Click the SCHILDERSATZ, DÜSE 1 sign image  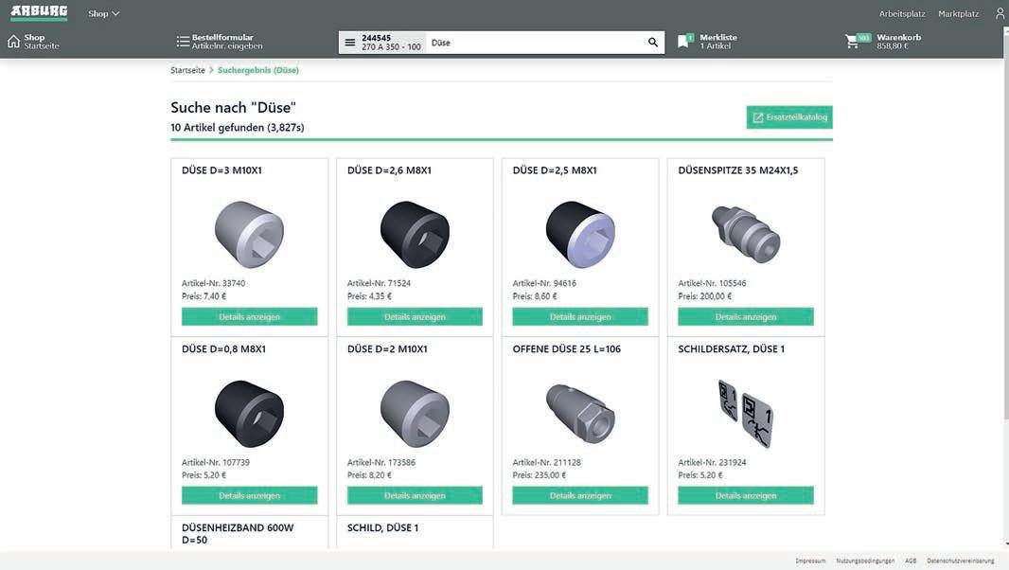745,414
